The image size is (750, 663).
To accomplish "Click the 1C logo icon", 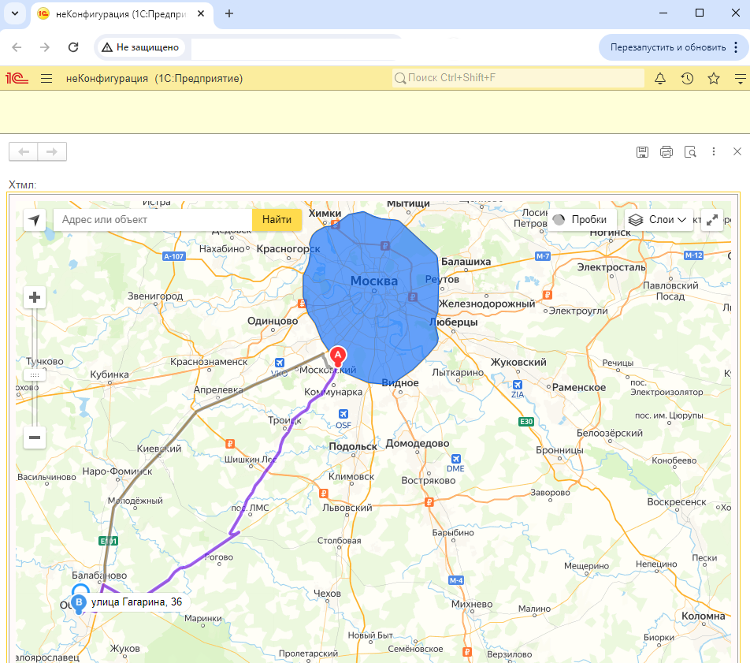I will 17,78.
